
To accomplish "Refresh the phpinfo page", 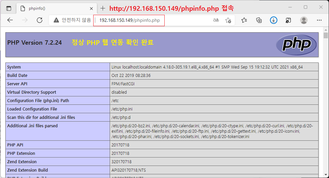I will (x=40, y=20).
